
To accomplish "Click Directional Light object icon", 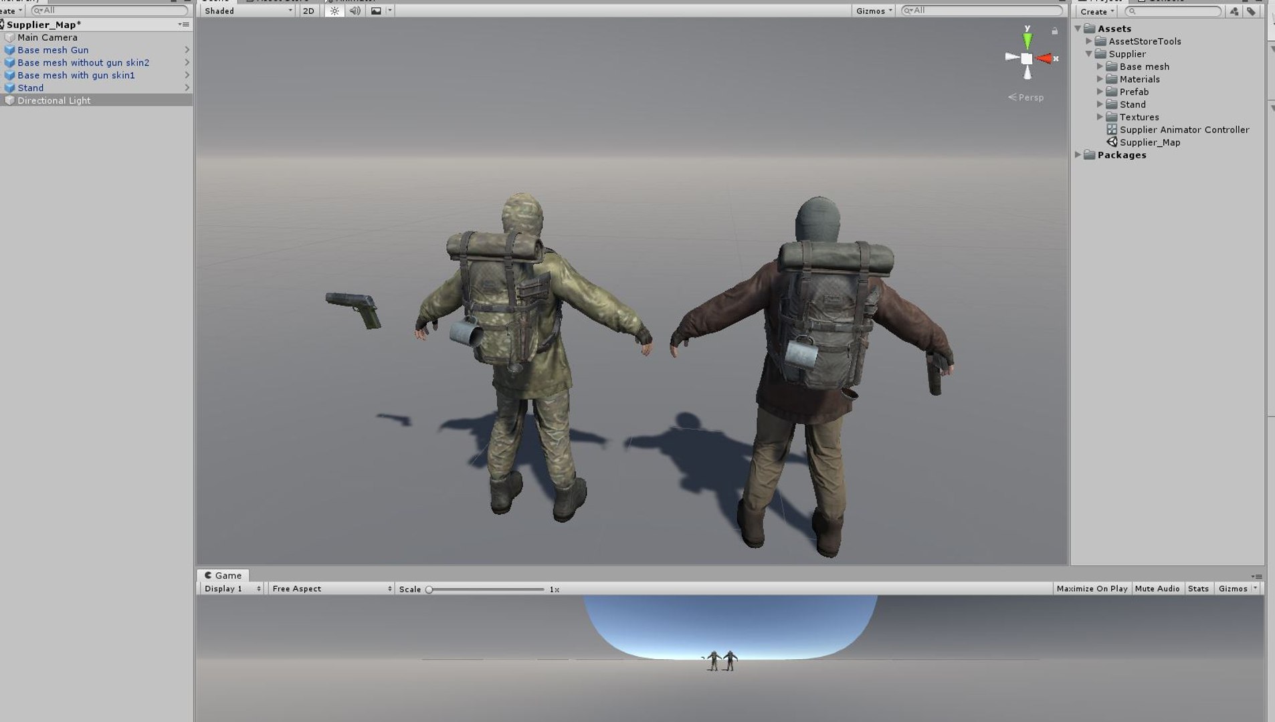I will coord(9,101).
